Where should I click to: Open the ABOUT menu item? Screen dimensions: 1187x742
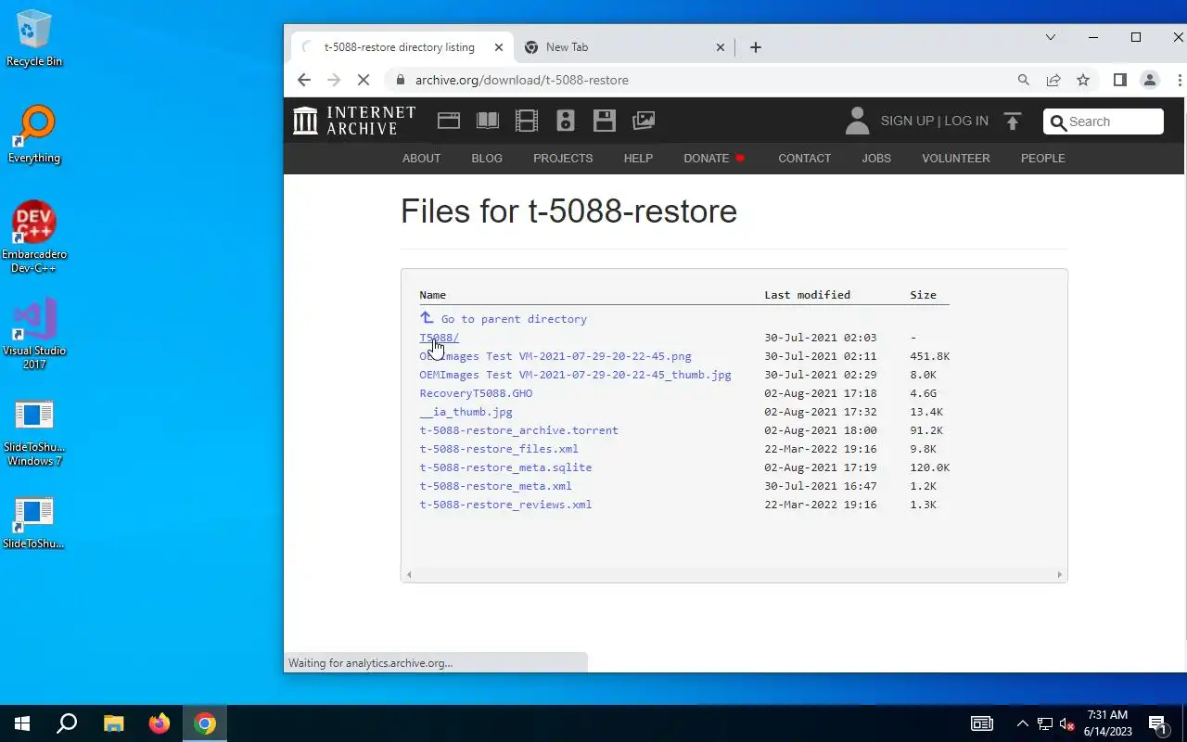pos(421,158)
